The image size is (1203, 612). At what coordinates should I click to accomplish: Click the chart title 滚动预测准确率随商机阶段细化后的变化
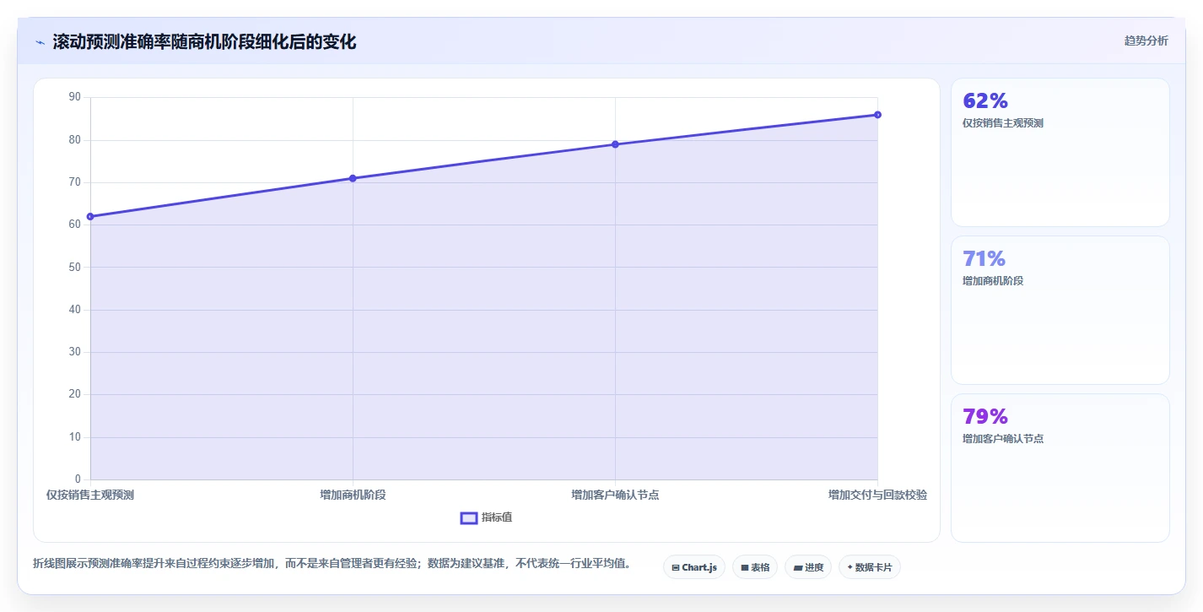(x=204, y=42)
